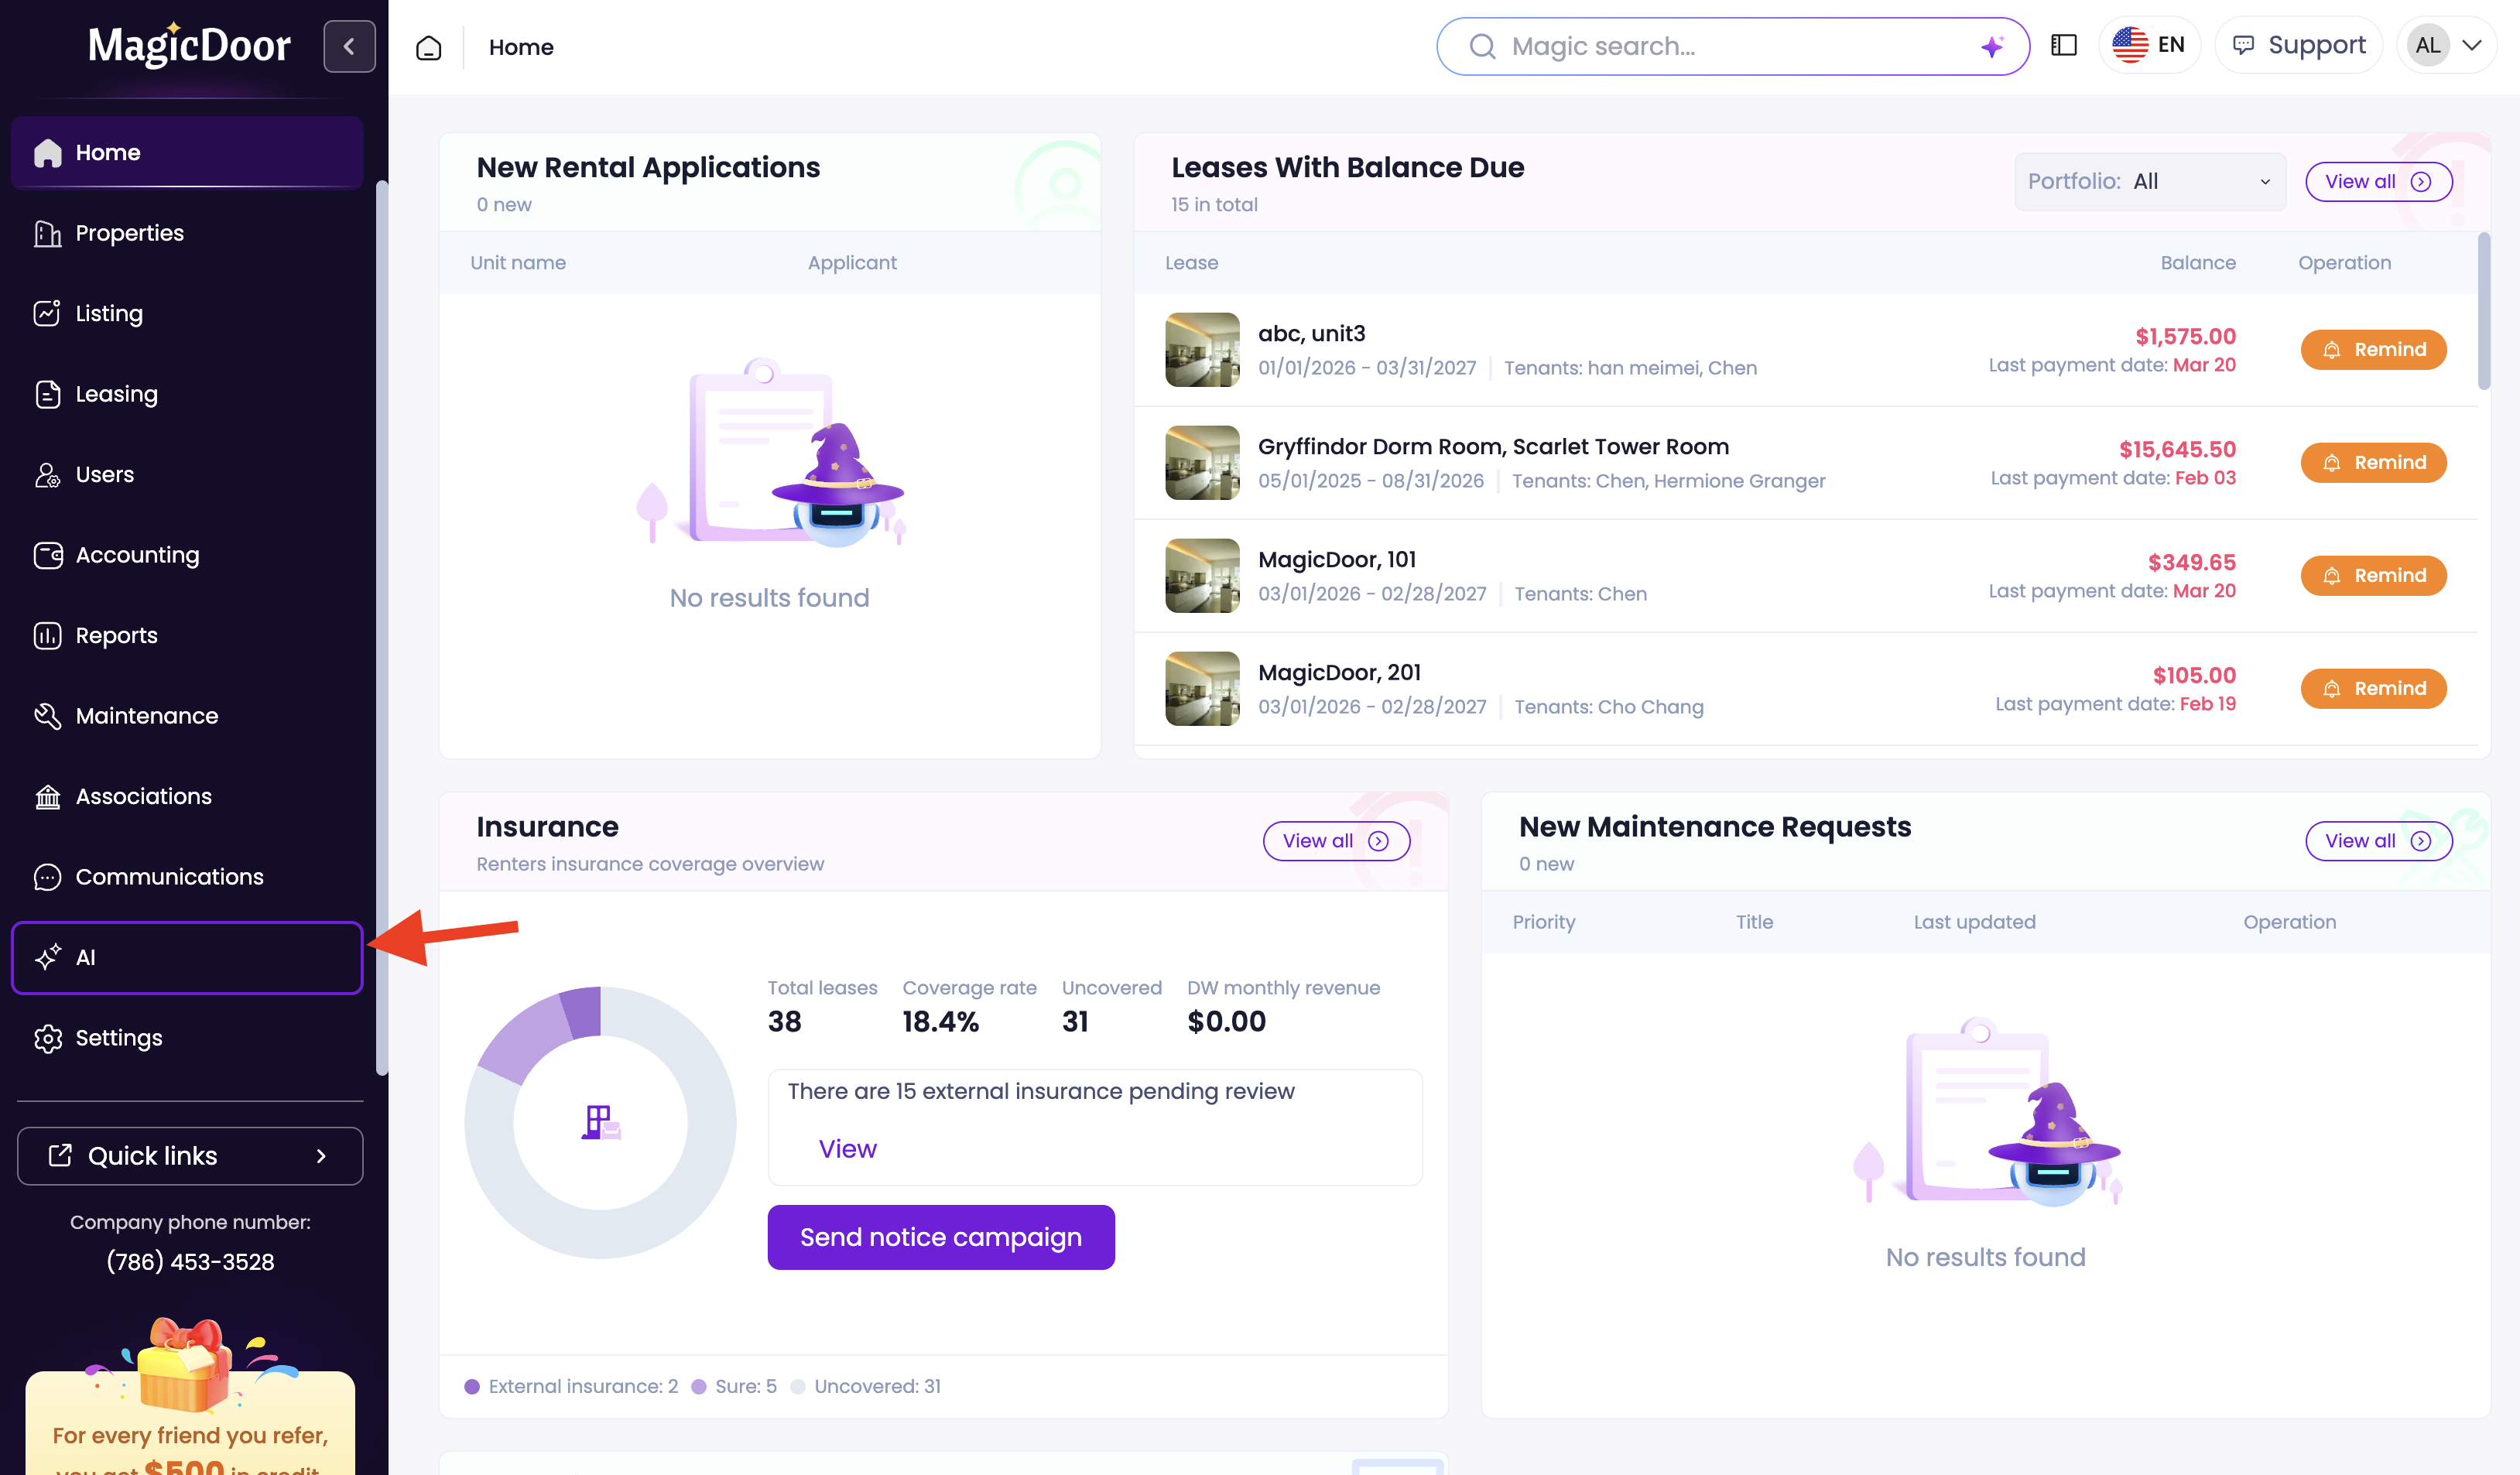This screenshot has height=1475, width=2520.
Task: Navigate to Accounting in the sidebar
Action: click(x=137, y=555)
